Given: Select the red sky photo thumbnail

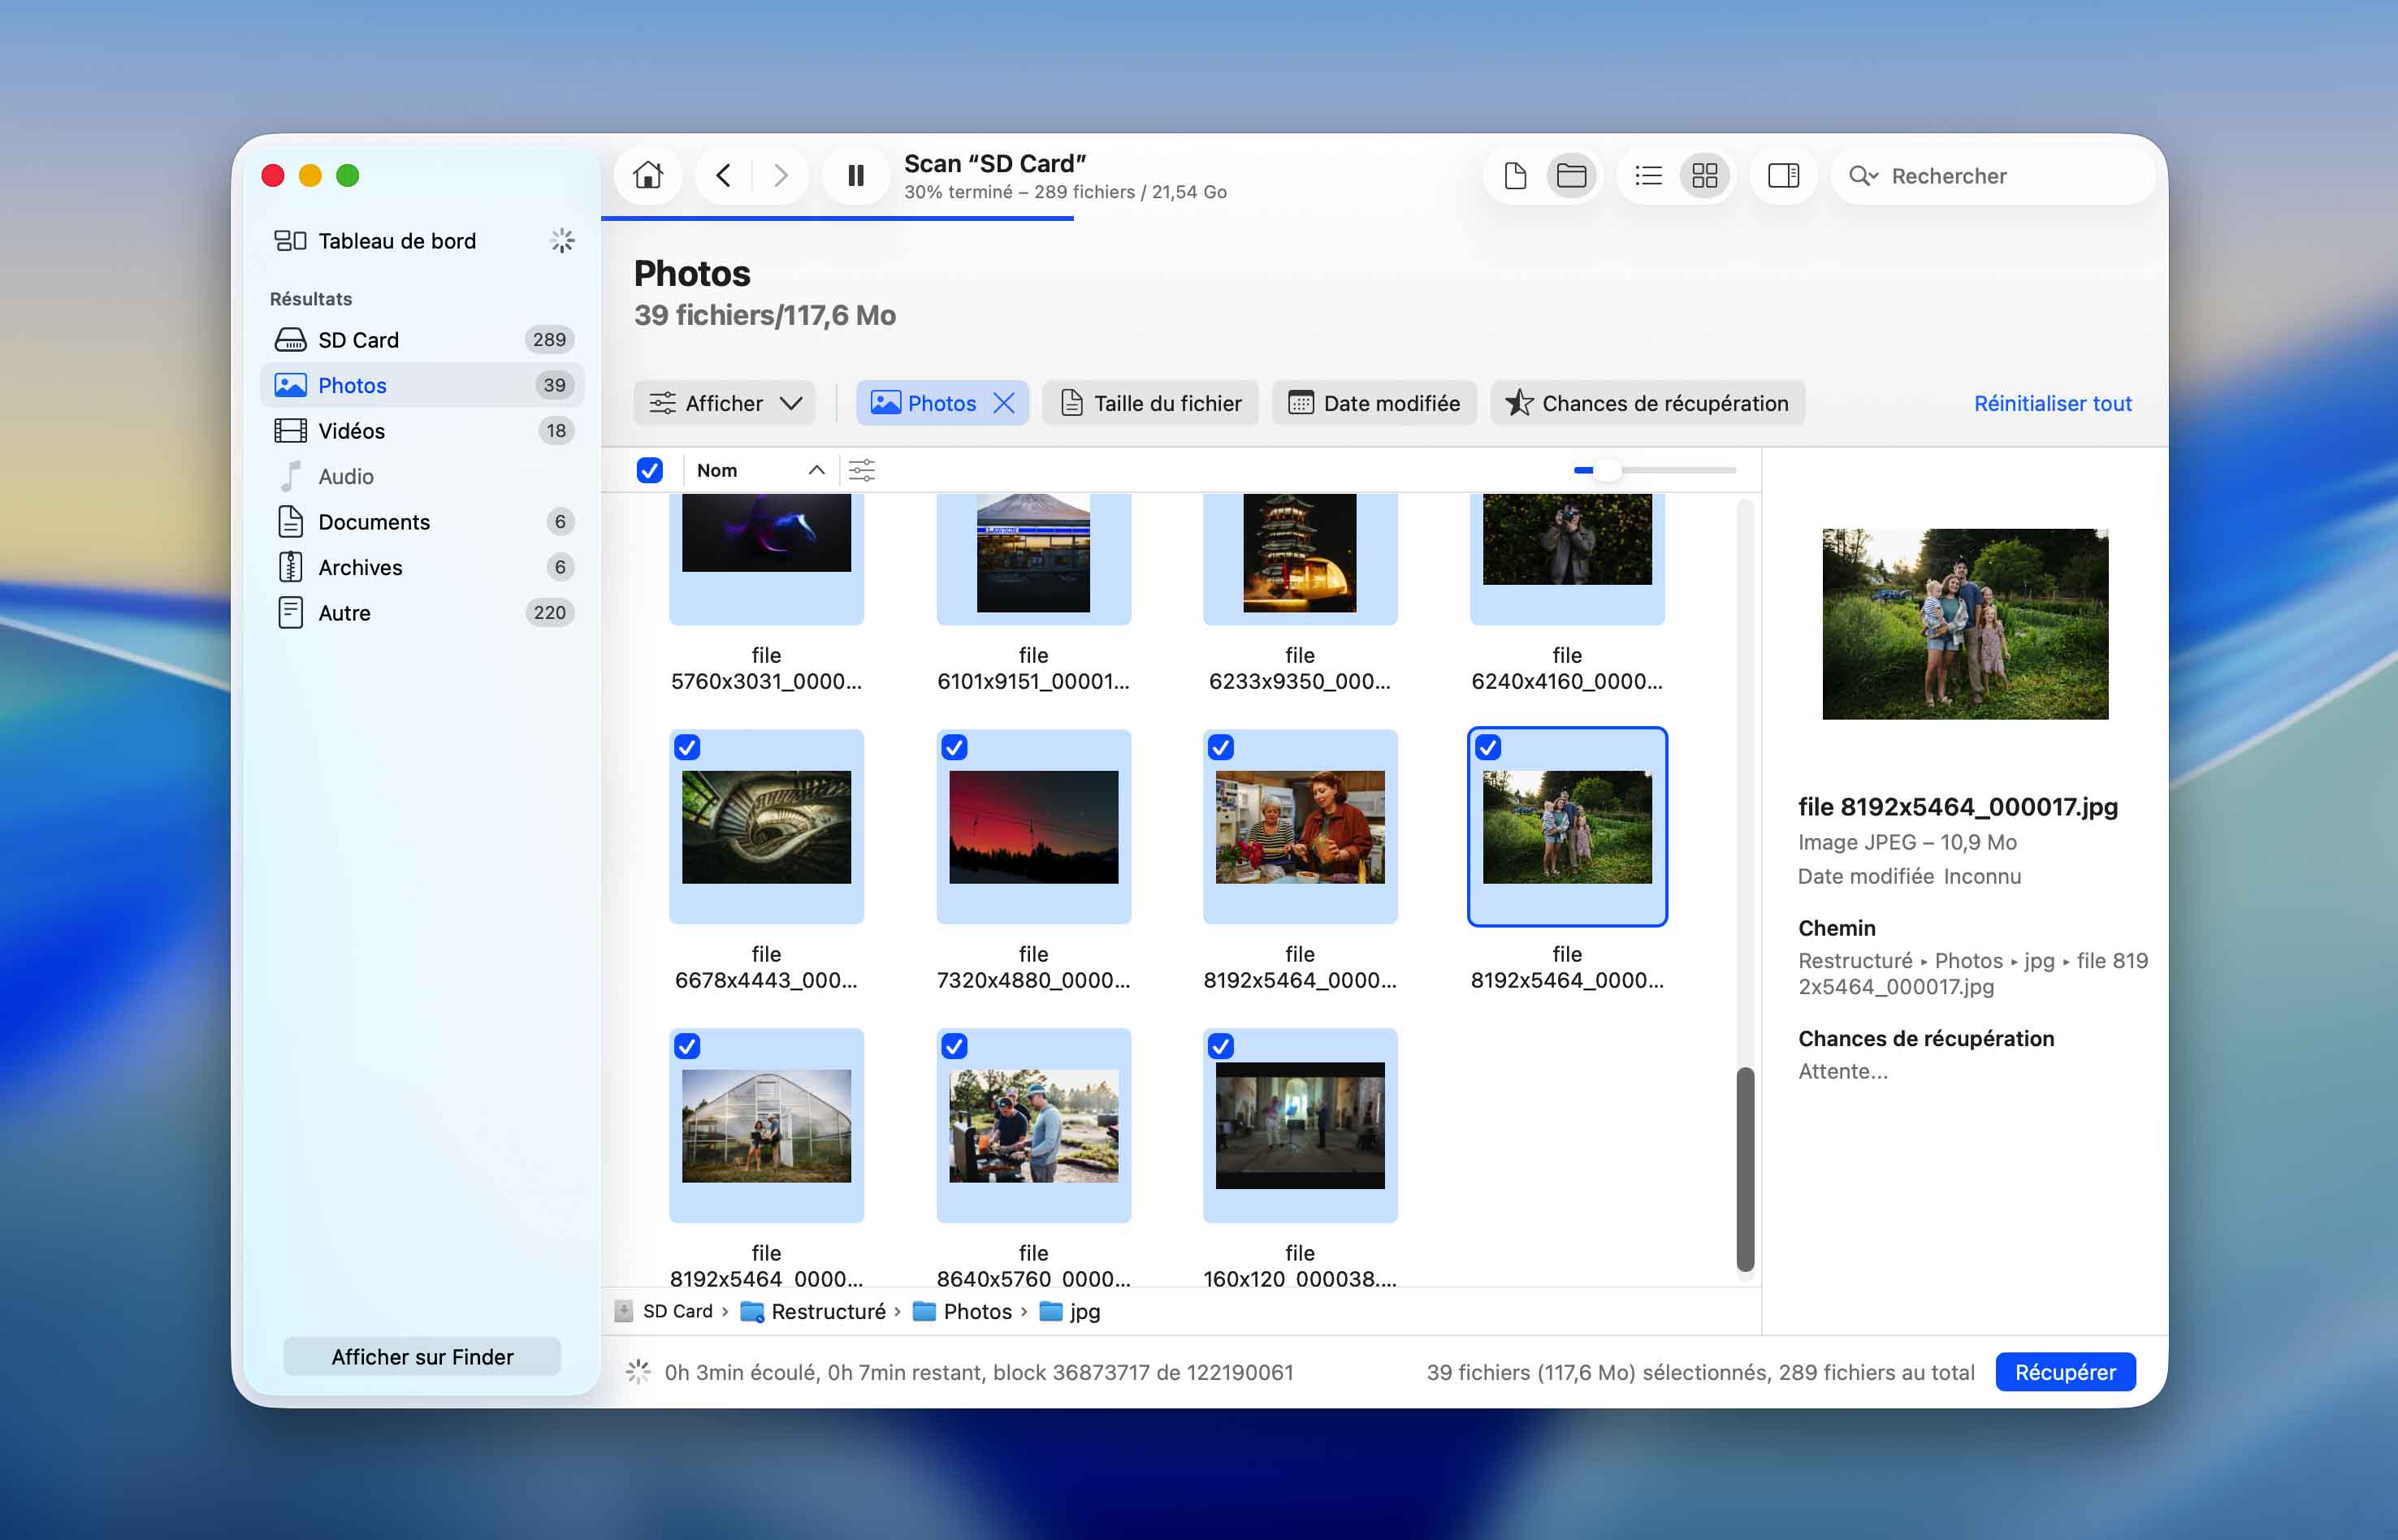Looking at the screenshot, I should click(x=1033, y=827).
